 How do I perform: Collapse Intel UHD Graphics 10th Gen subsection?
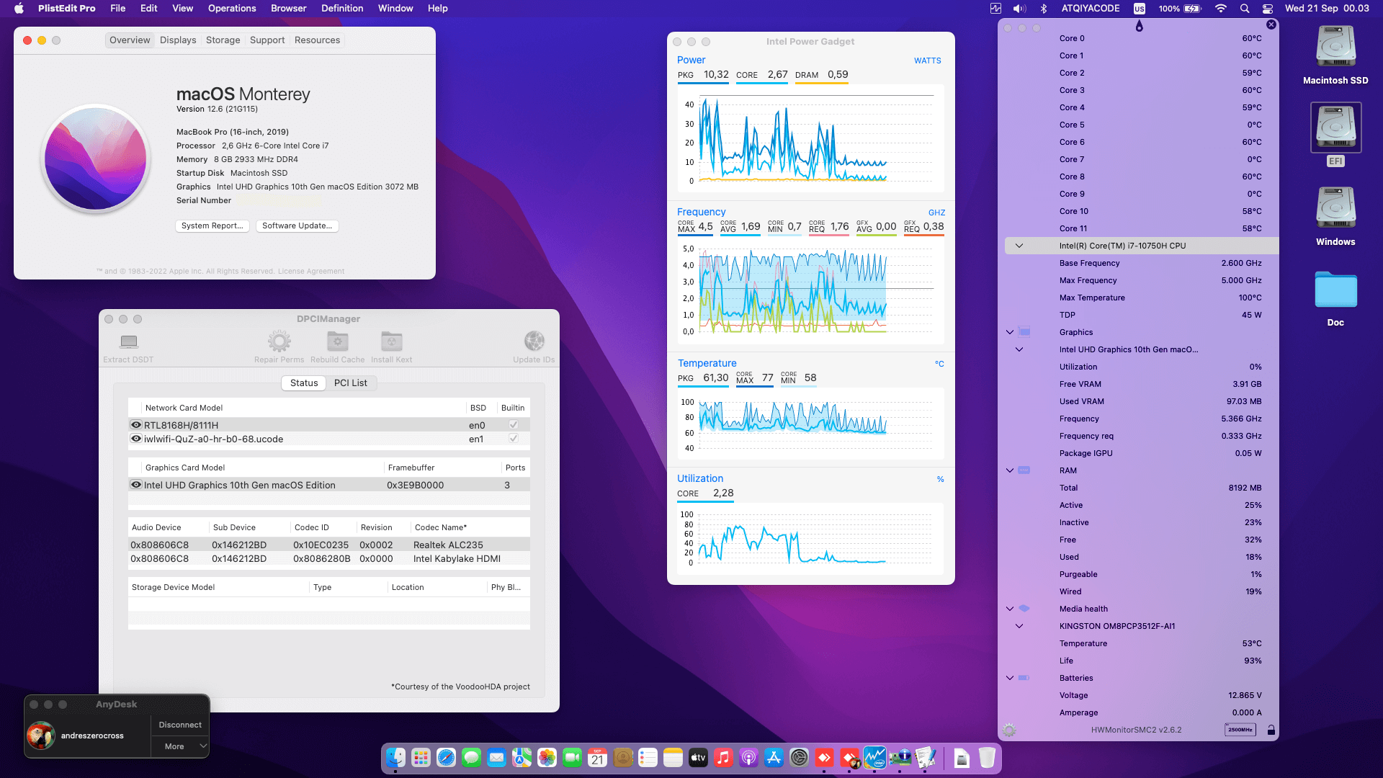click(1019, 349)
